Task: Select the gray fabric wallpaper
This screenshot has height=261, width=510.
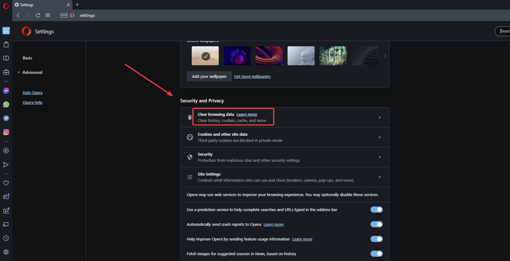Action: [x=301, y=56]
